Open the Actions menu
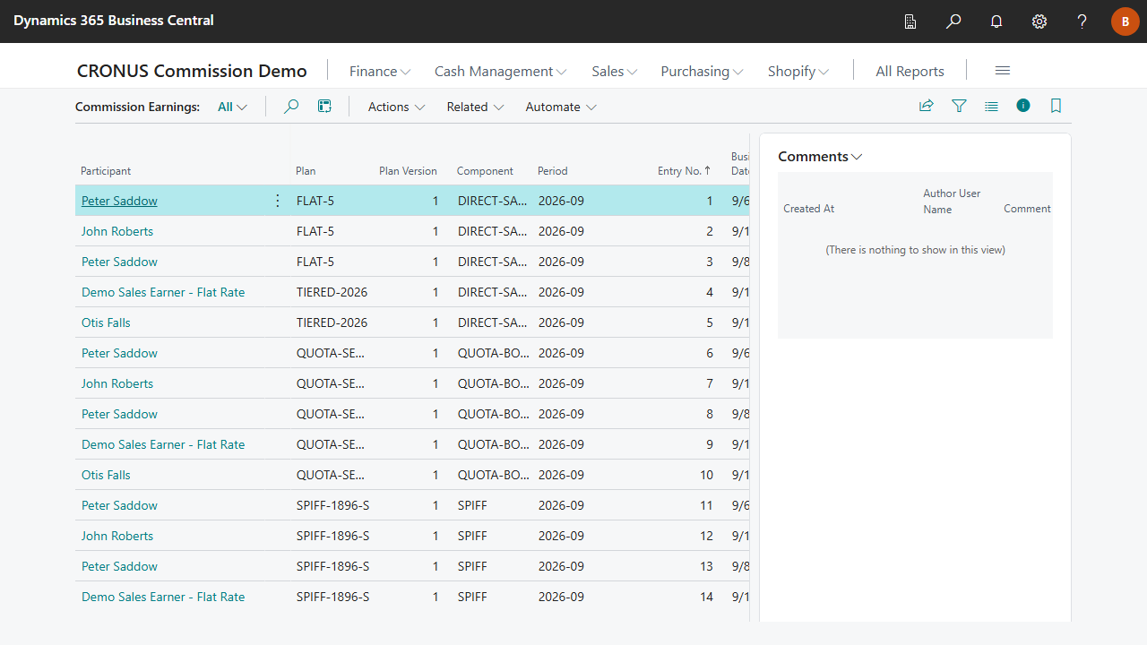 [x=396, y=107]
